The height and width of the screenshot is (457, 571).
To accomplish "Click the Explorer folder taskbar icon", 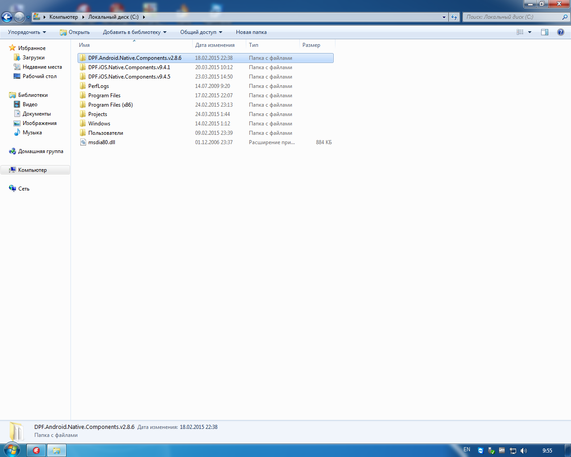I will click(x=57, y=451).
